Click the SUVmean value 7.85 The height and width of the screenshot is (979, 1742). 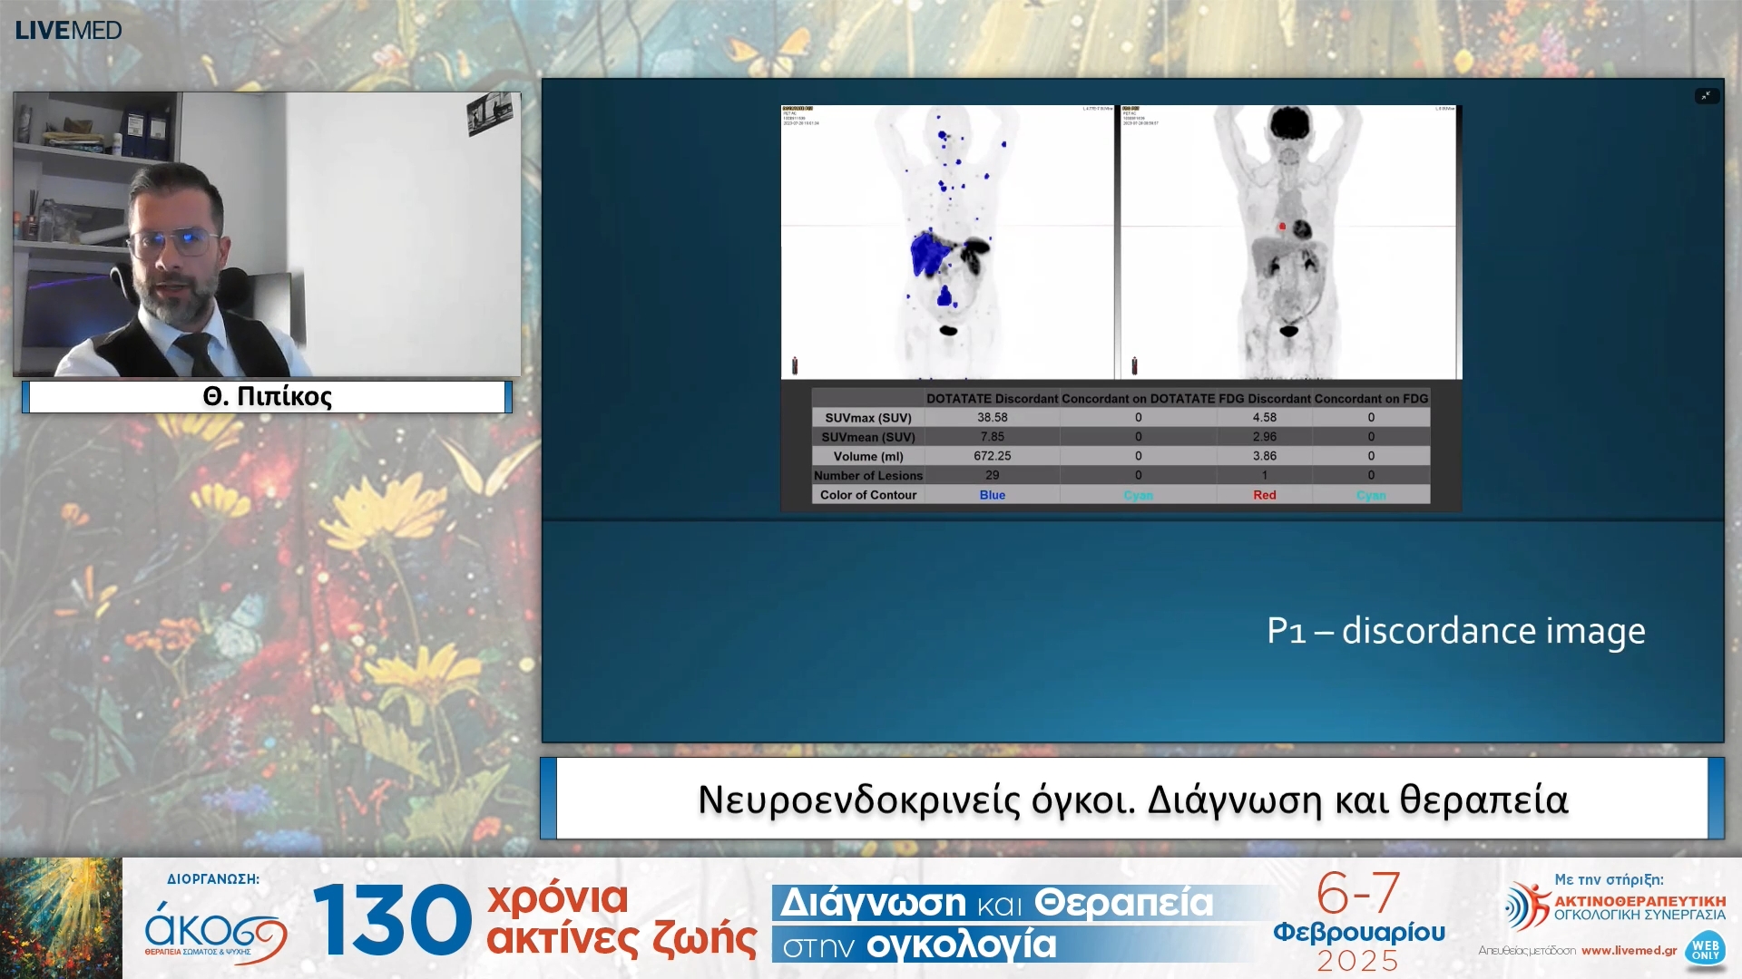click(992, 437)
